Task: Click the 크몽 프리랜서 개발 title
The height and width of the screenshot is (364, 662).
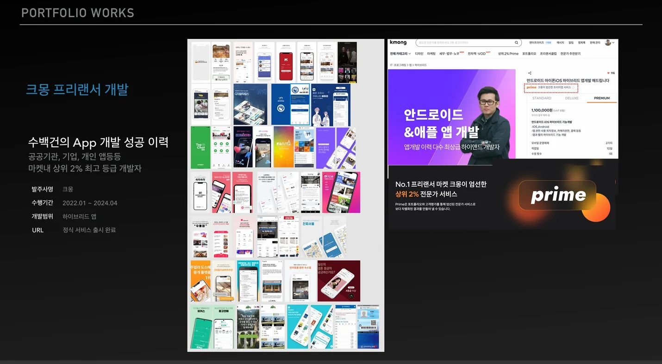Action: pos(77,89)
